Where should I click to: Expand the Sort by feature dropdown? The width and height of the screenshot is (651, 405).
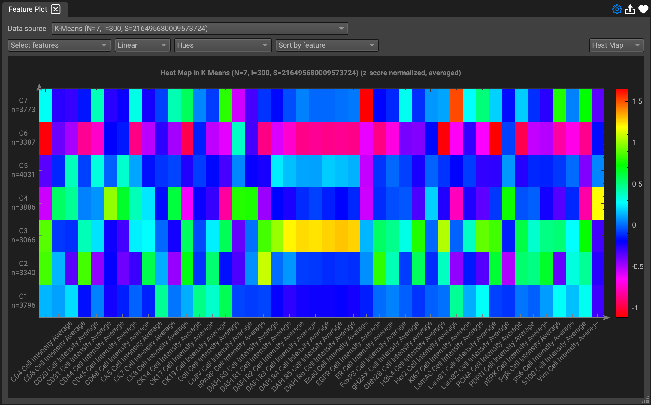click(x=327, y=45)
